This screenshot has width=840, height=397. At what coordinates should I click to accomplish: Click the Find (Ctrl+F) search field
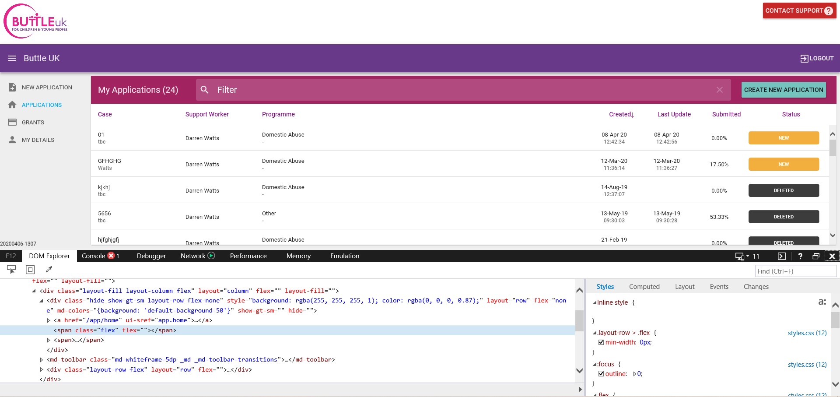click(x=795, y=271)
